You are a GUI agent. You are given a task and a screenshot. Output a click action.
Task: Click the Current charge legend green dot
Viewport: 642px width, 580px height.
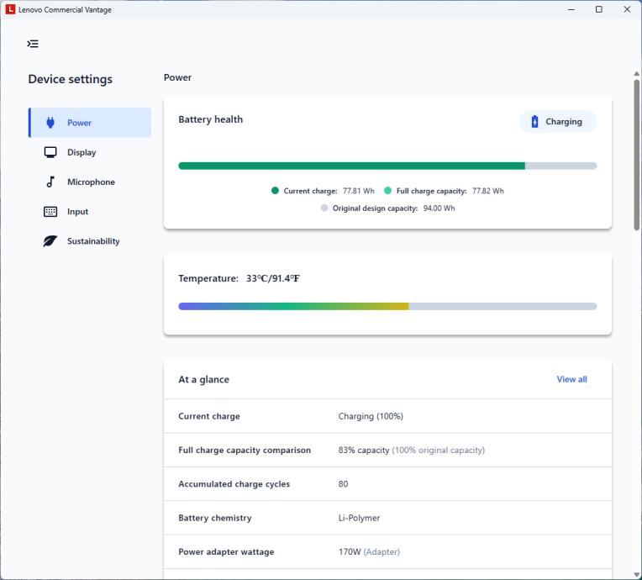pyautogui.click(x=275, y=191)
